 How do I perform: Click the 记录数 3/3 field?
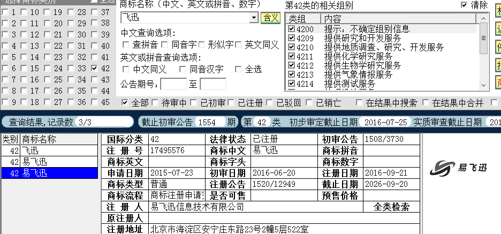point(103,122)
